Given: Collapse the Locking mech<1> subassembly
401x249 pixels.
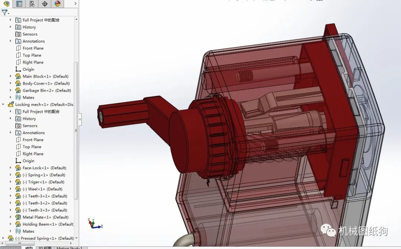Looking at the screenshot, I should pyautogui.click(x=3, y=104).
